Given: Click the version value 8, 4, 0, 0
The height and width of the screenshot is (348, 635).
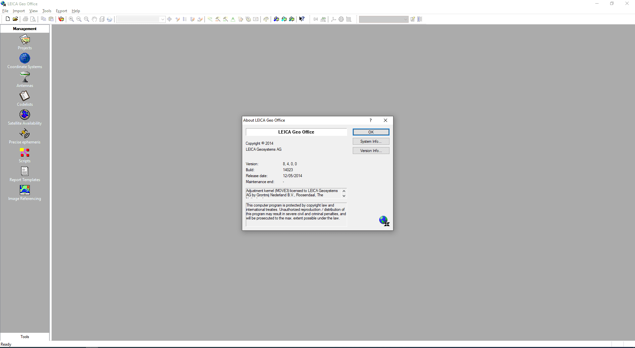Looking at the screenshot, I should [290, 164].
